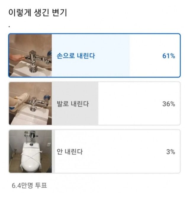Open the hand-pressing-flush-lever thumbnail
Viewport: 185px width, 207px height.
[x=30, y=55]
